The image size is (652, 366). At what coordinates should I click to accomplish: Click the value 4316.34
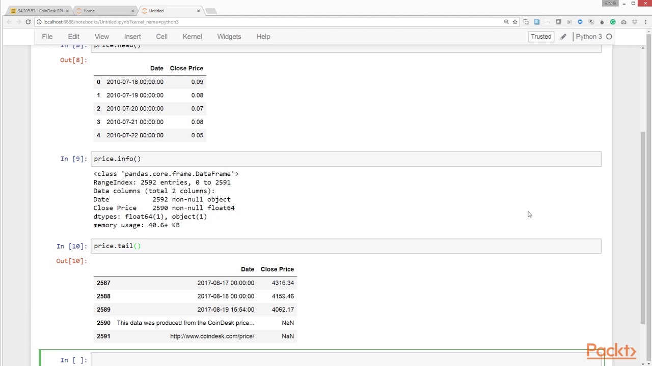coord(283,283)
